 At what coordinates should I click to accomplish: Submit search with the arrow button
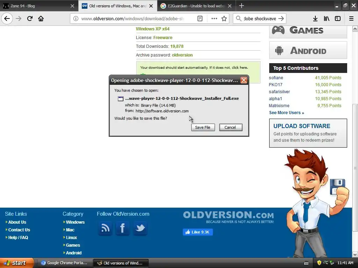tap(281, 18)
